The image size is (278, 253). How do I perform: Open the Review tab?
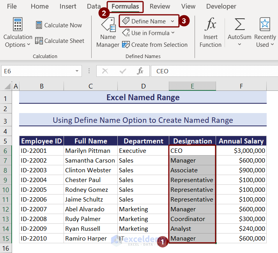coord(160,6)
